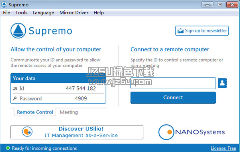Screen dimensions: 240x152
Task: Click the Allow the control of your computer heading
Action: point(56,50)
